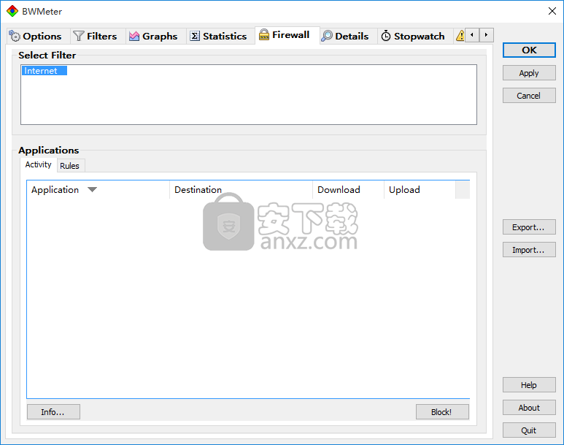Sort by Destination column header

[x=241, y=189]
